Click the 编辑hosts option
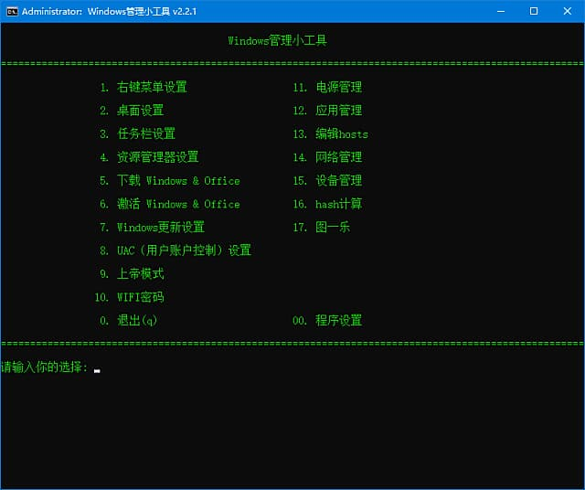The width and height of the screenshot is (585, 490). tap(341, 133)
